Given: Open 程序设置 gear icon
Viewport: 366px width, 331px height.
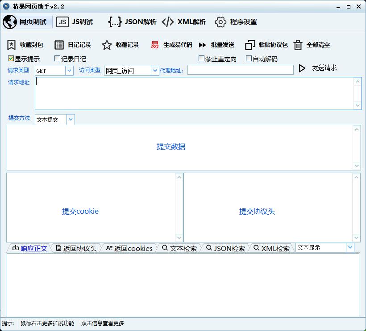Looking at the screenshot, I should coord(220,22).
